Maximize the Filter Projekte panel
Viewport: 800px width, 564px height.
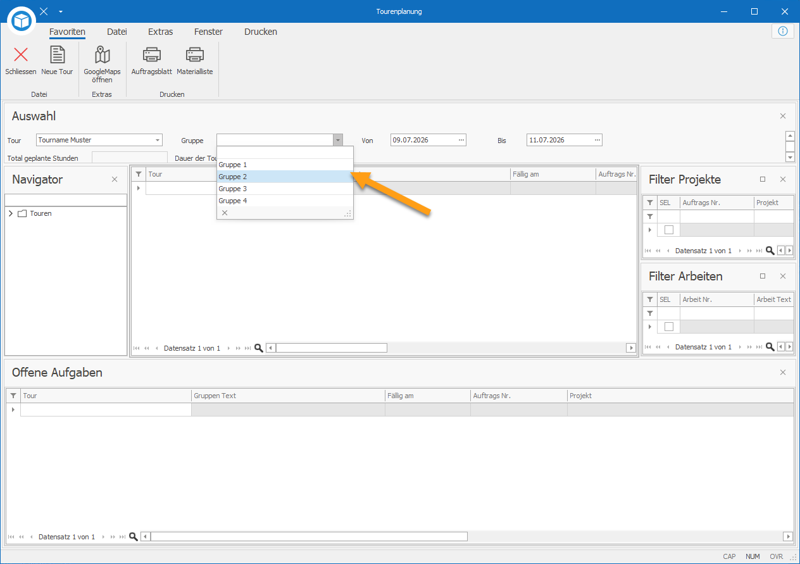tap(763, 180)
